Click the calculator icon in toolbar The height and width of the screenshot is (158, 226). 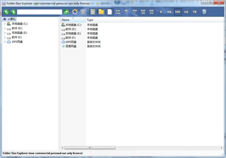(93, 12)
